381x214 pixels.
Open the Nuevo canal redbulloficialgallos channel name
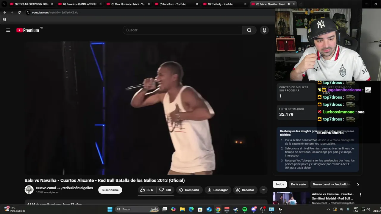click(x=65, y=188)
